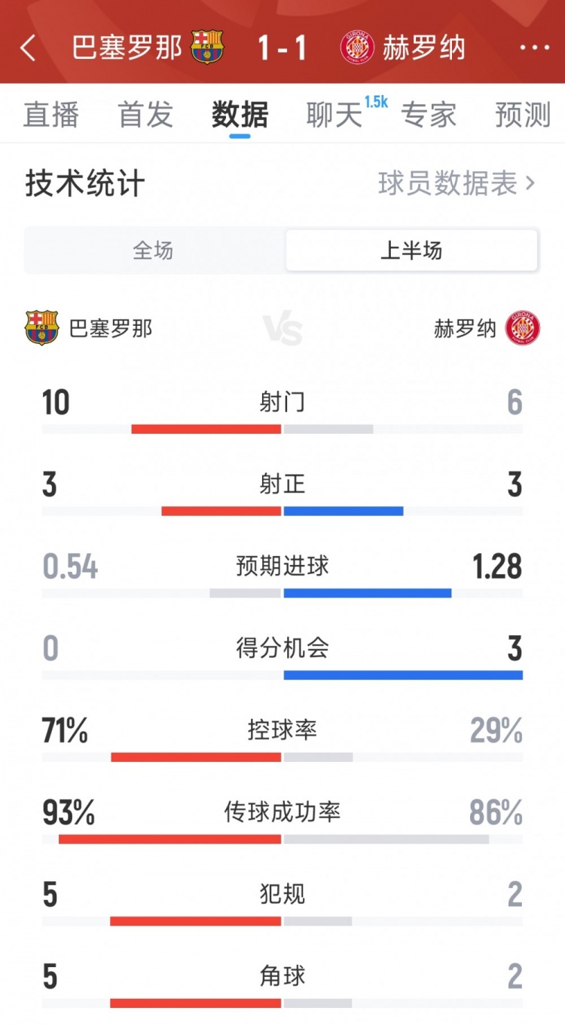This screenshot has width=565, height=1026.
Task: Tap the back arrow in header
Action: (x=29, y=48)
